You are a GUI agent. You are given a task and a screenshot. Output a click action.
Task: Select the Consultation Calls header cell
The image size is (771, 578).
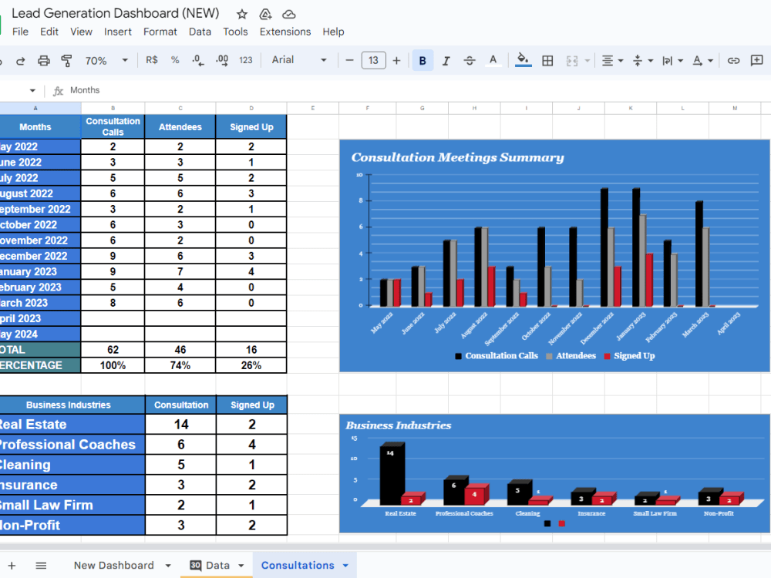[113, 127]
